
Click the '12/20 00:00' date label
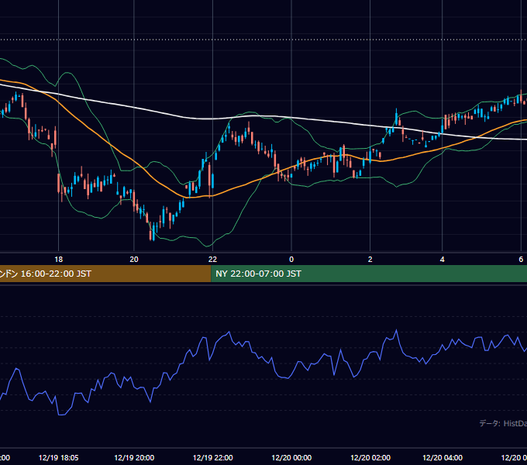[x=291, y=457]
